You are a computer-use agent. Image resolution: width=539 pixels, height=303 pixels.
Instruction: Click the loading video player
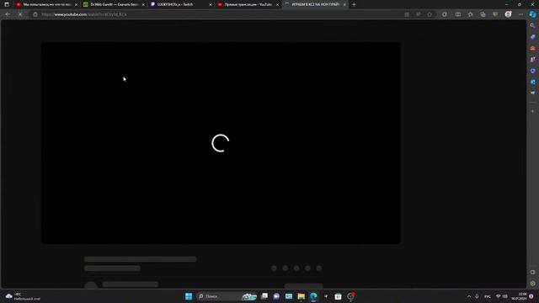(221, 143)
